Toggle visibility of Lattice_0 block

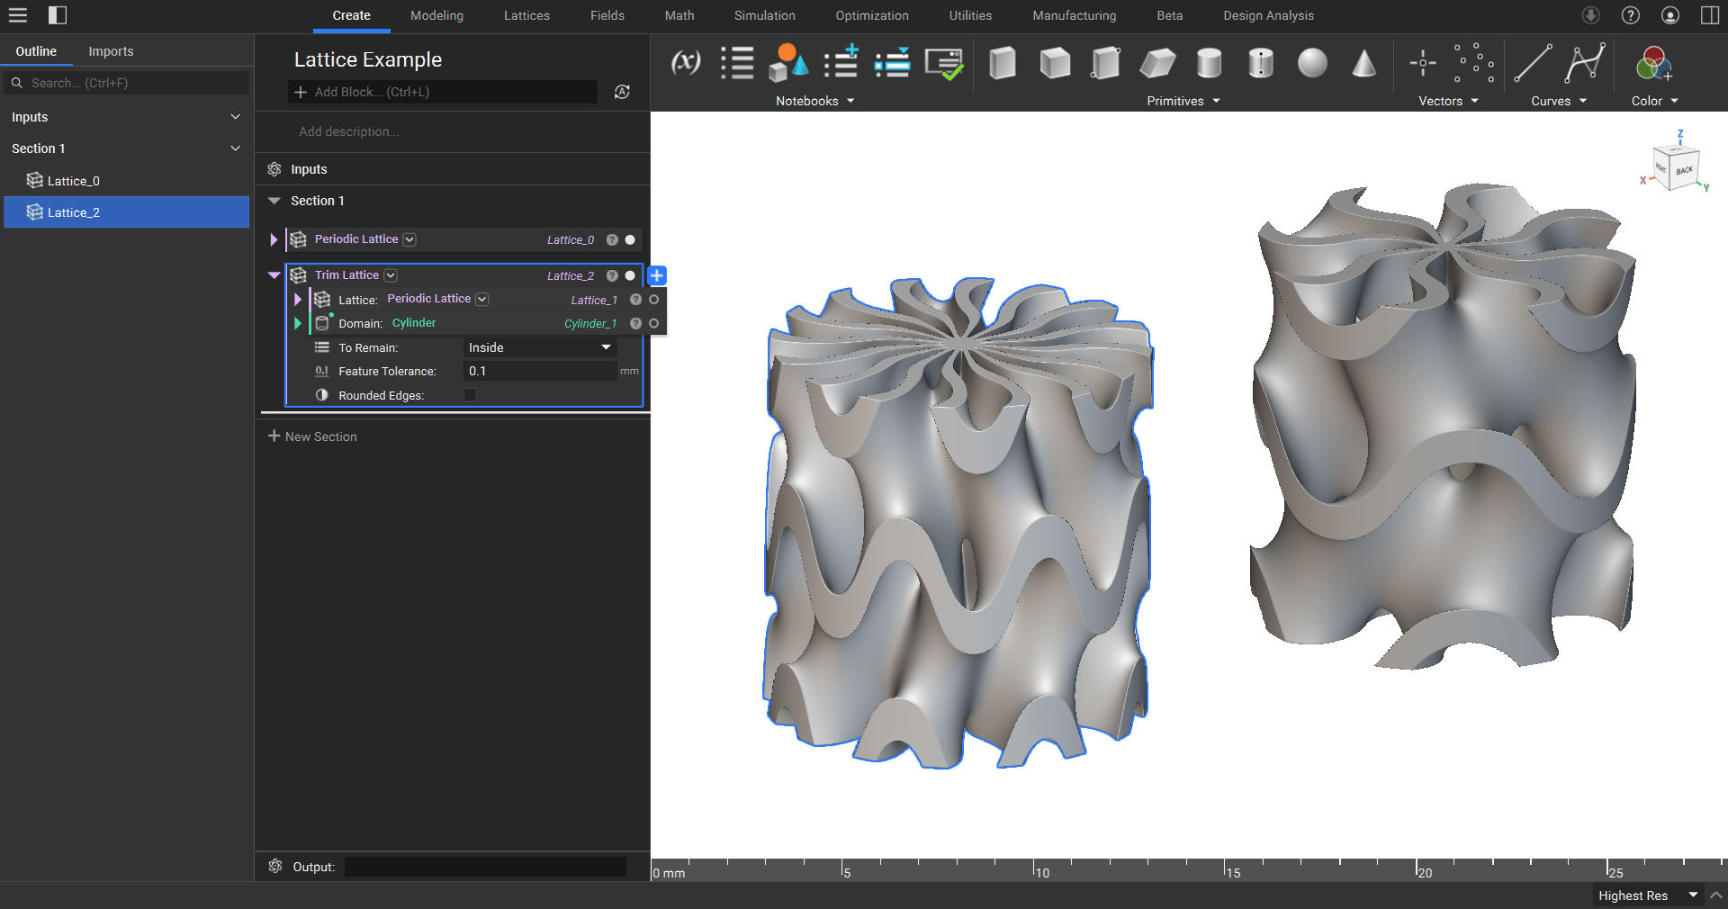(630, 239)
